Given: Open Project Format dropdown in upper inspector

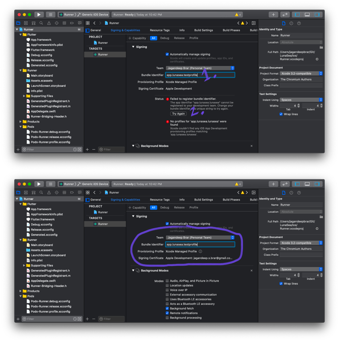Looking at the screenshot, I should tap(301, 74).
